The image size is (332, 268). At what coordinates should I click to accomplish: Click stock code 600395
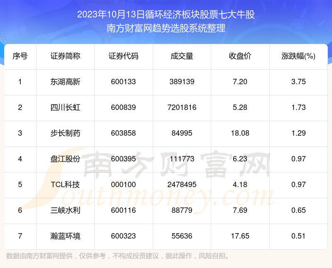coord(123,159)
